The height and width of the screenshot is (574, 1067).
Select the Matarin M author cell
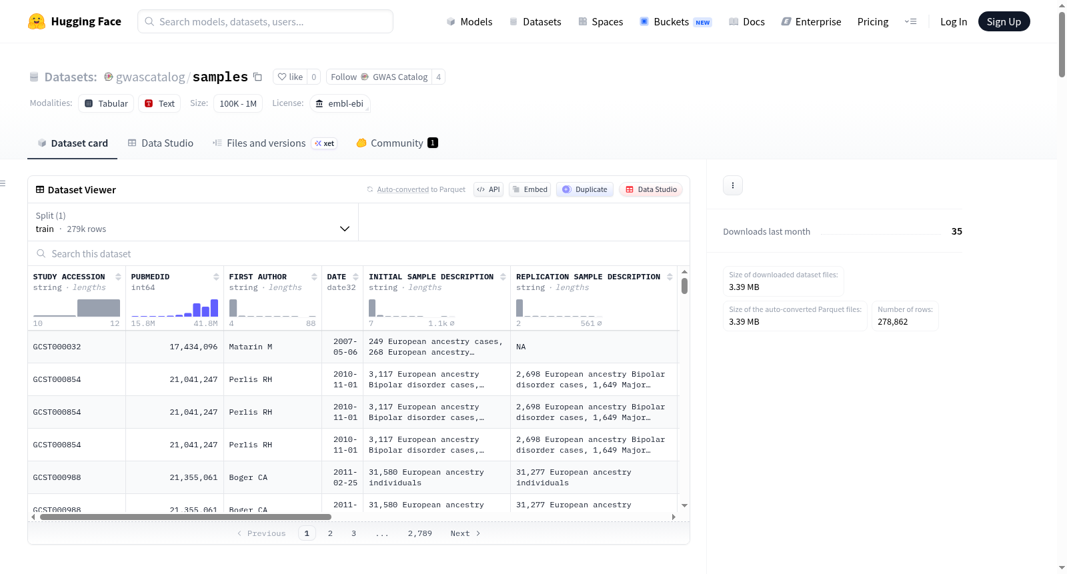(273, 347)
